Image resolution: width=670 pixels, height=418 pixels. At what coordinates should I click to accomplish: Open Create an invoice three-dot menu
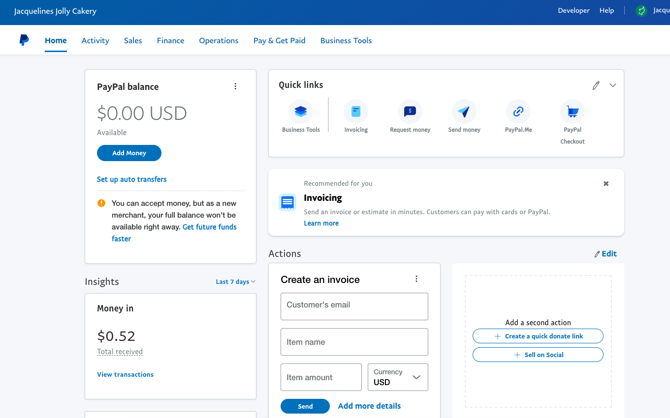(416, 279)
